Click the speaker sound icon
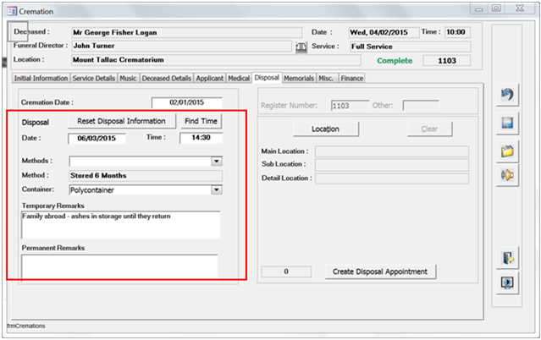 (508, 176)
